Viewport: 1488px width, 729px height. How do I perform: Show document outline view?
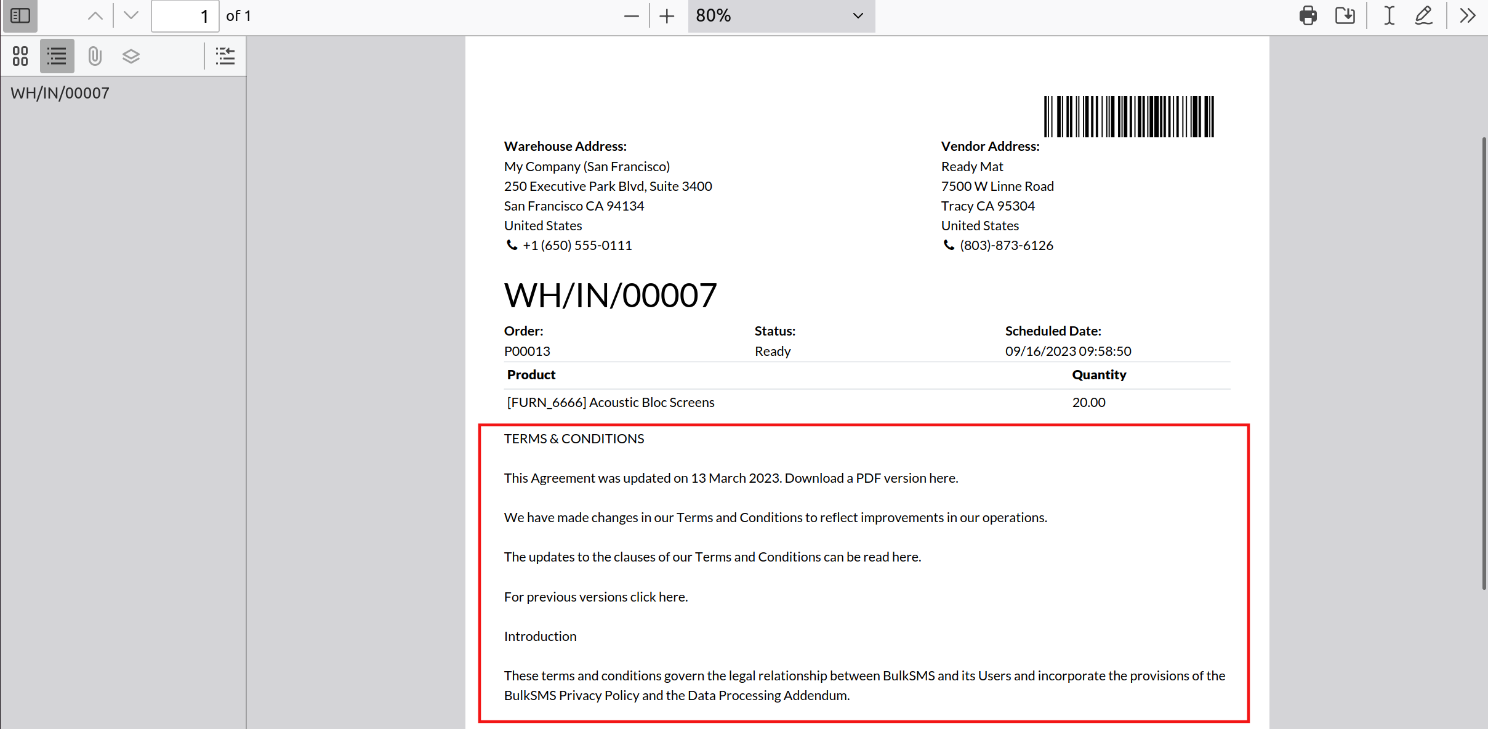(57, 56)
